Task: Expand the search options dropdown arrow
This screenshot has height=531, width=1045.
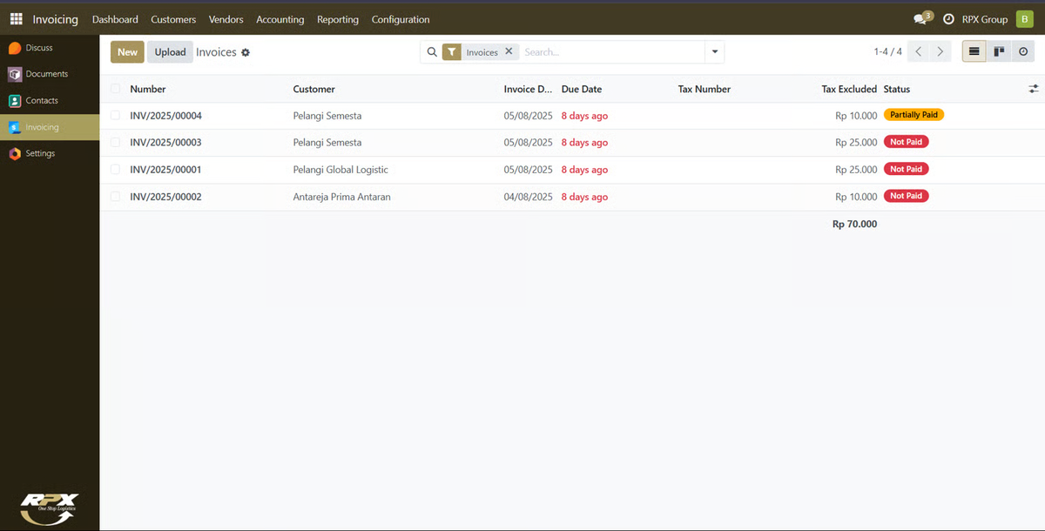Action: pyautogui.click(x=714, y=52)
